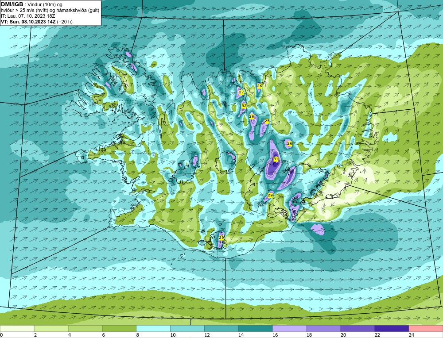Click the teal swatch between 12 and 14
This screenshot has height=338, width=443.
pyautogui.click(x=221, y=329)
